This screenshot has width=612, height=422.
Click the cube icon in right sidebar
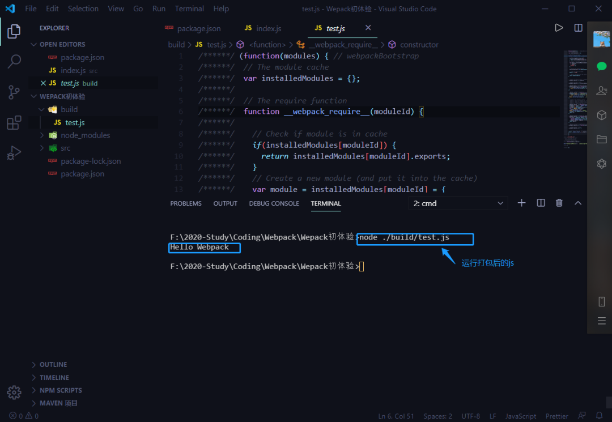pos(601,115)
